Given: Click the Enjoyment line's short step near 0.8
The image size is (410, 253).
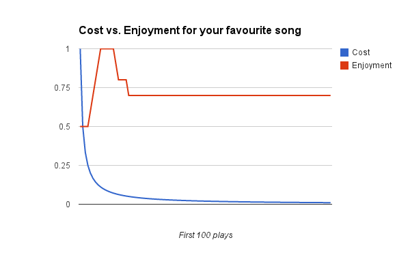Looking at the screenshot, I should coord(122,80).
